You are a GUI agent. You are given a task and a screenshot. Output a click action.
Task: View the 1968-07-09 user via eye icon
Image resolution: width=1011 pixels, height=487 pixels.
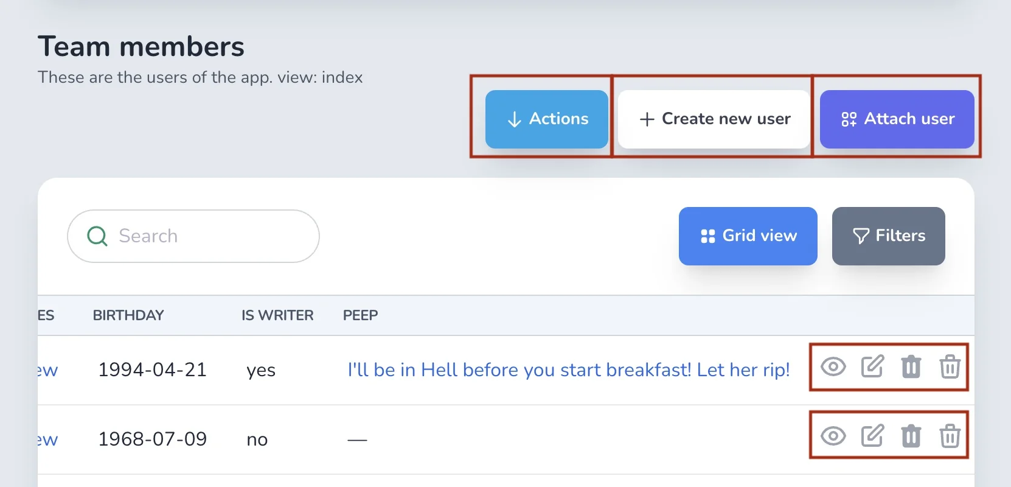pyautogui.click(x=833, y=436)
